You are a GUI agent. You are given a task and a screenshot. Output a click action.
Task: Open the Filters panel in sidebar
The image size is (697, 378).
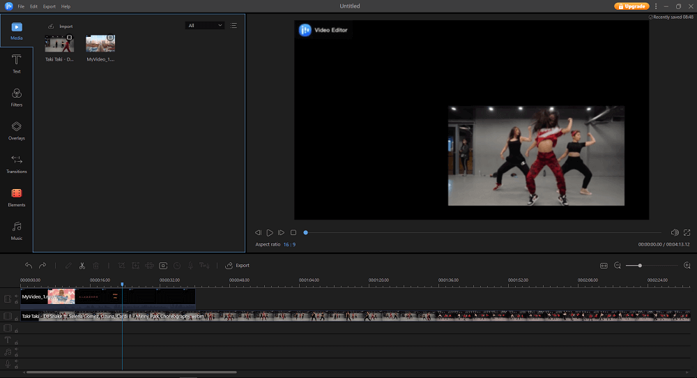point(16,96)
